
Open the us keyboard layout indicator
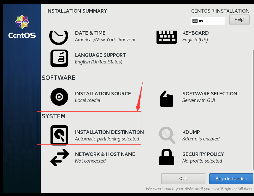point(208,21)
